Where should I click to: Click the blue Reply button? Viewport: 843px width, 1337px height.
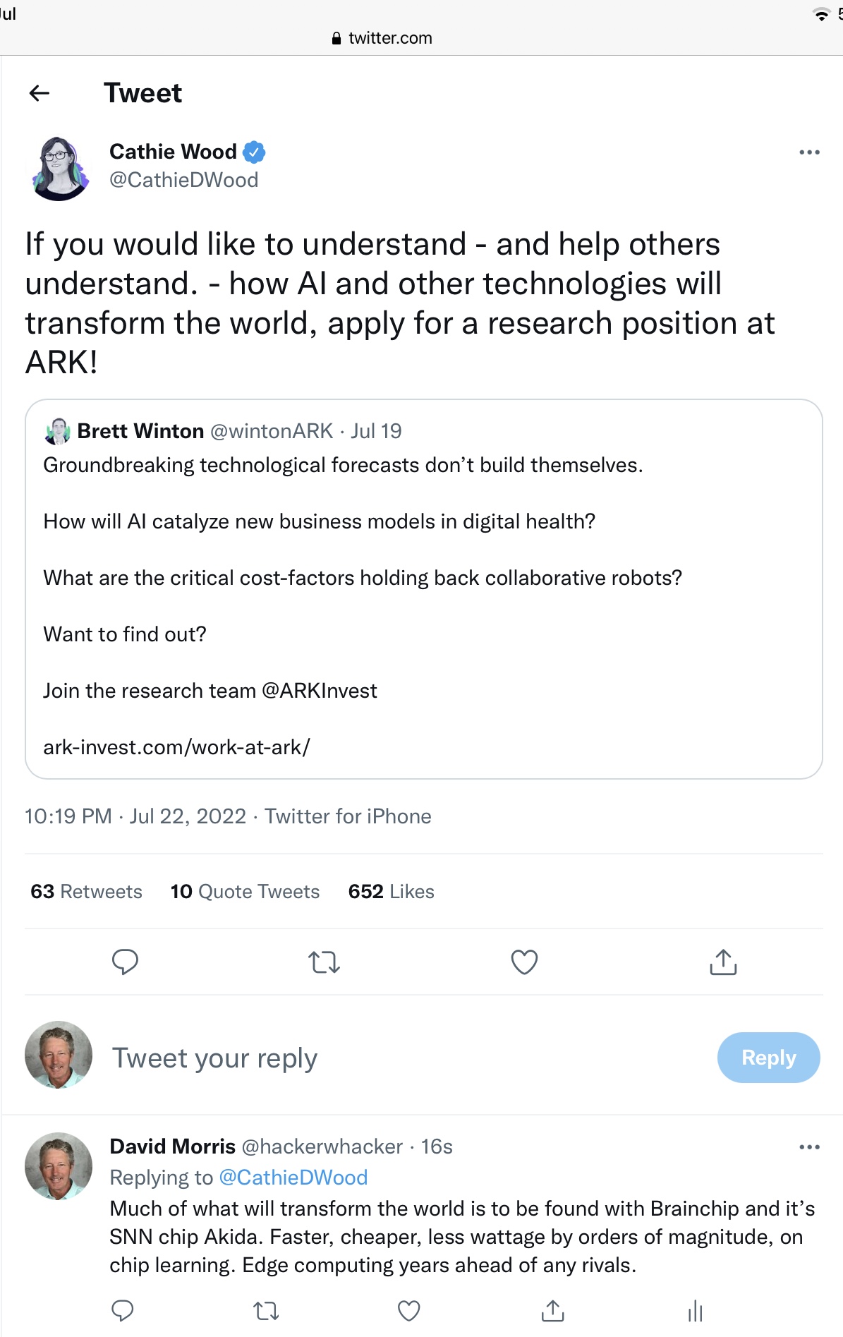pos(768,1058)
